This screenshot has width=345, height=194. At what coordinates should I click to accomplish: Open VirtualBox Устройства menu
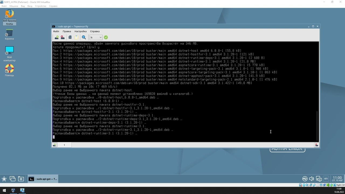(x=41, y=6)
